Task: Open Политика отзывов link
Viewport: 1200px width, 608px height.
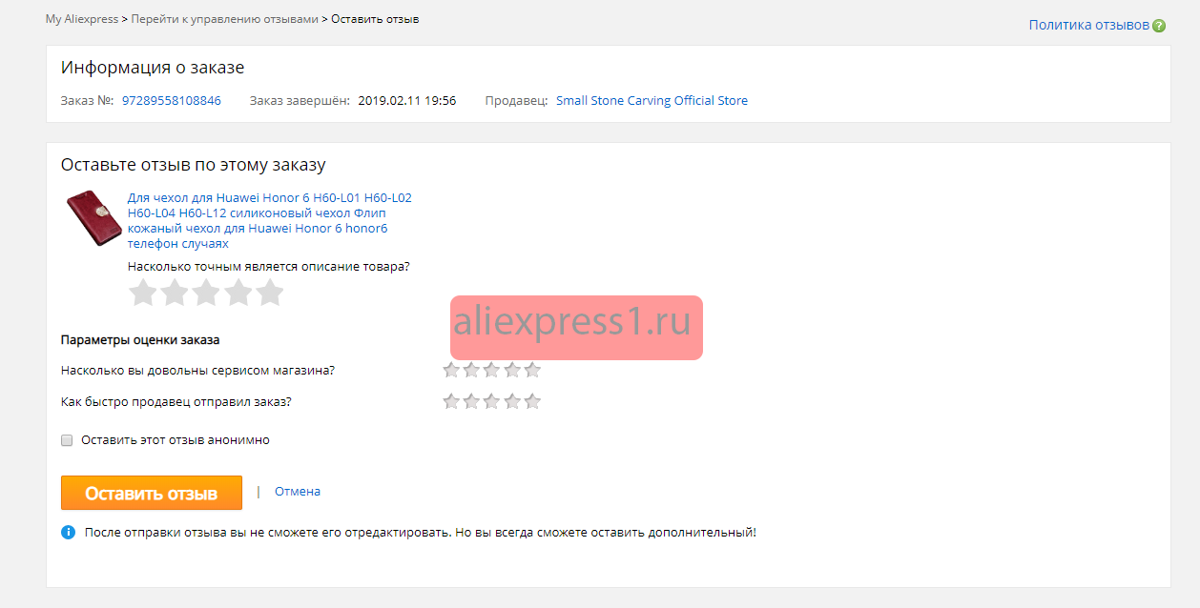Action: tap(1088, 25)
